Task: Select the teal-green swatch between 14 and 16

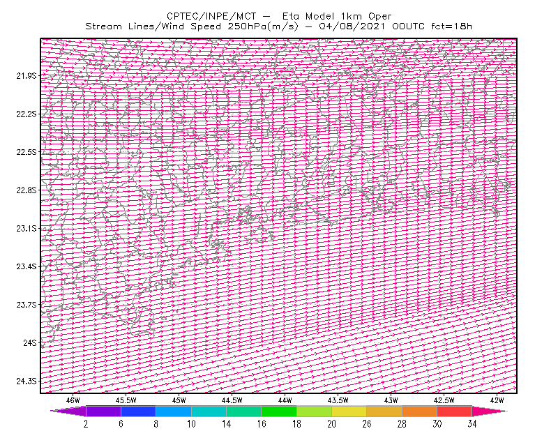Action: [x=243, y=411]
